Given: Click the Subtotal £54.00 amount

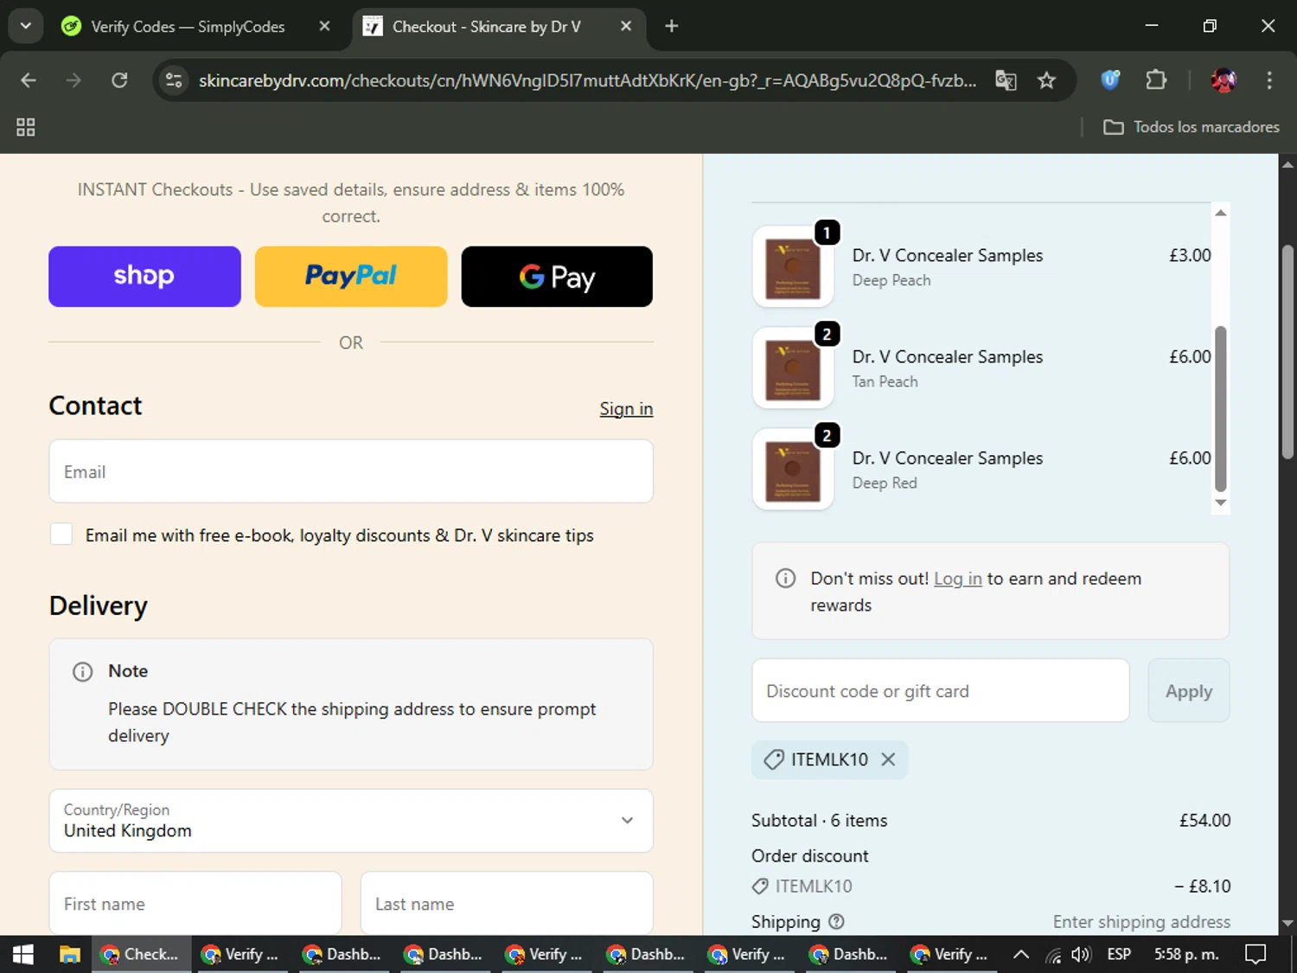Looking at the screenshot, I should [x=1204, y=820].
